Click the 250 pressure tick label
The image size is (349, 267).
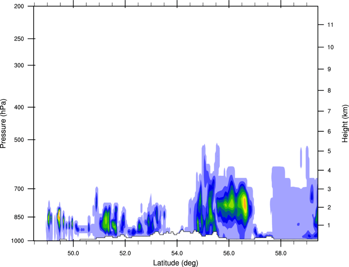[19, 39]
